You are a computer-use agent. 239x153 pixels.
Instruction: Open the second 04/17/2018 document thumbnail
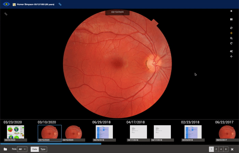click(163, 133)
